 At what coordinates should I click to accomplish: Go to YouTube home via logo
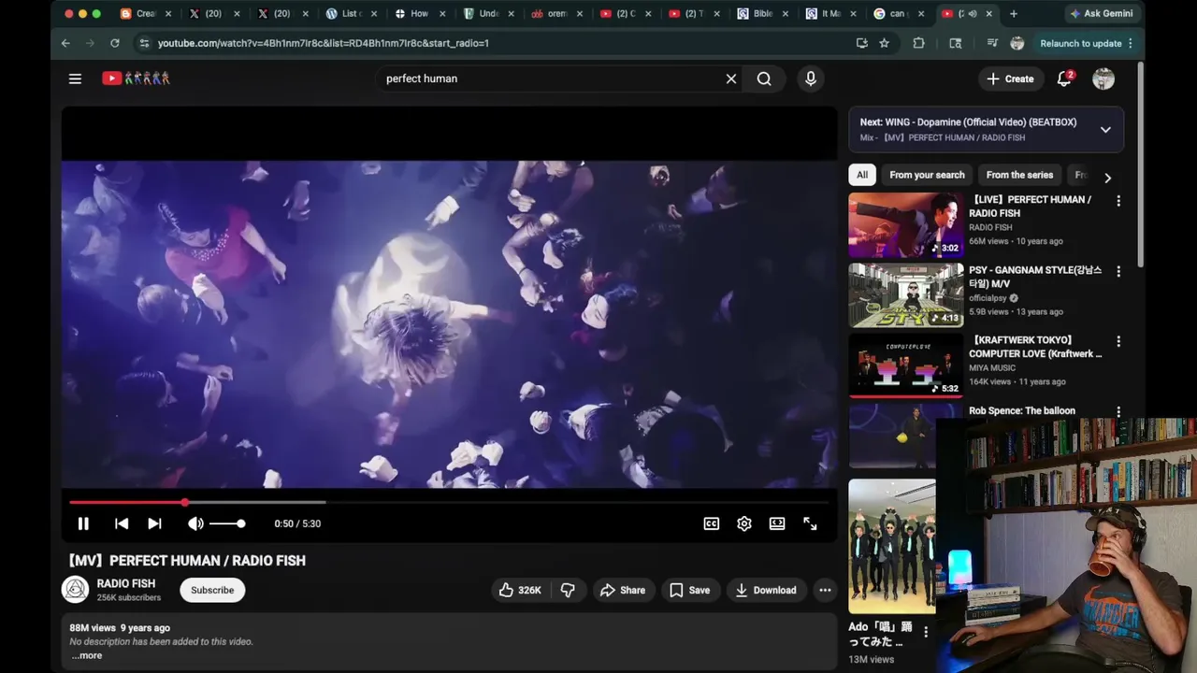pos(136,79)
